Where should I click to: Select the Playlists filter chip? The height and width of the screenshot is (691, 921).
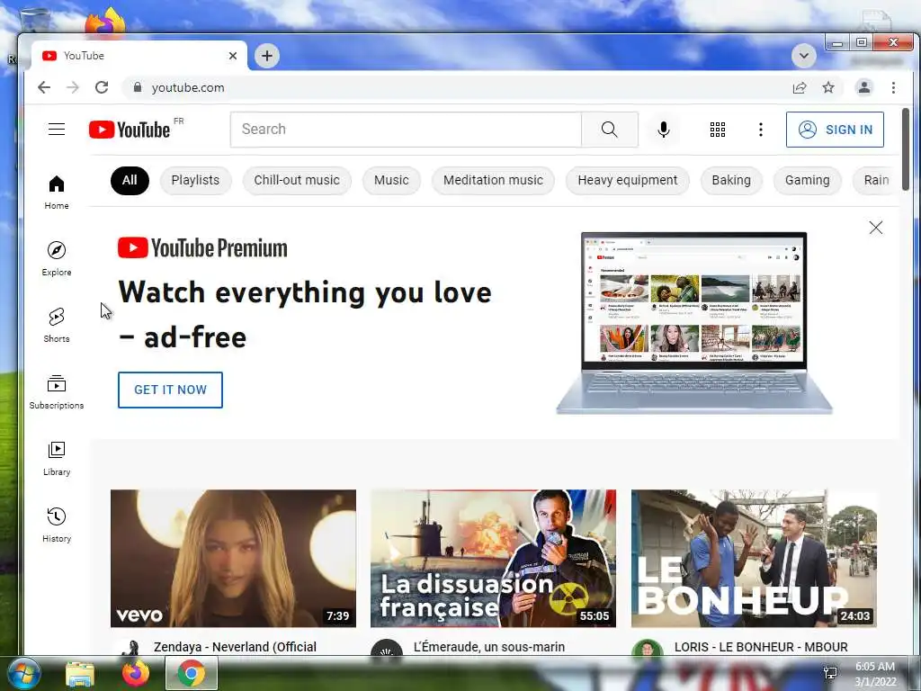pyautogui.click(x=195, y=180)
